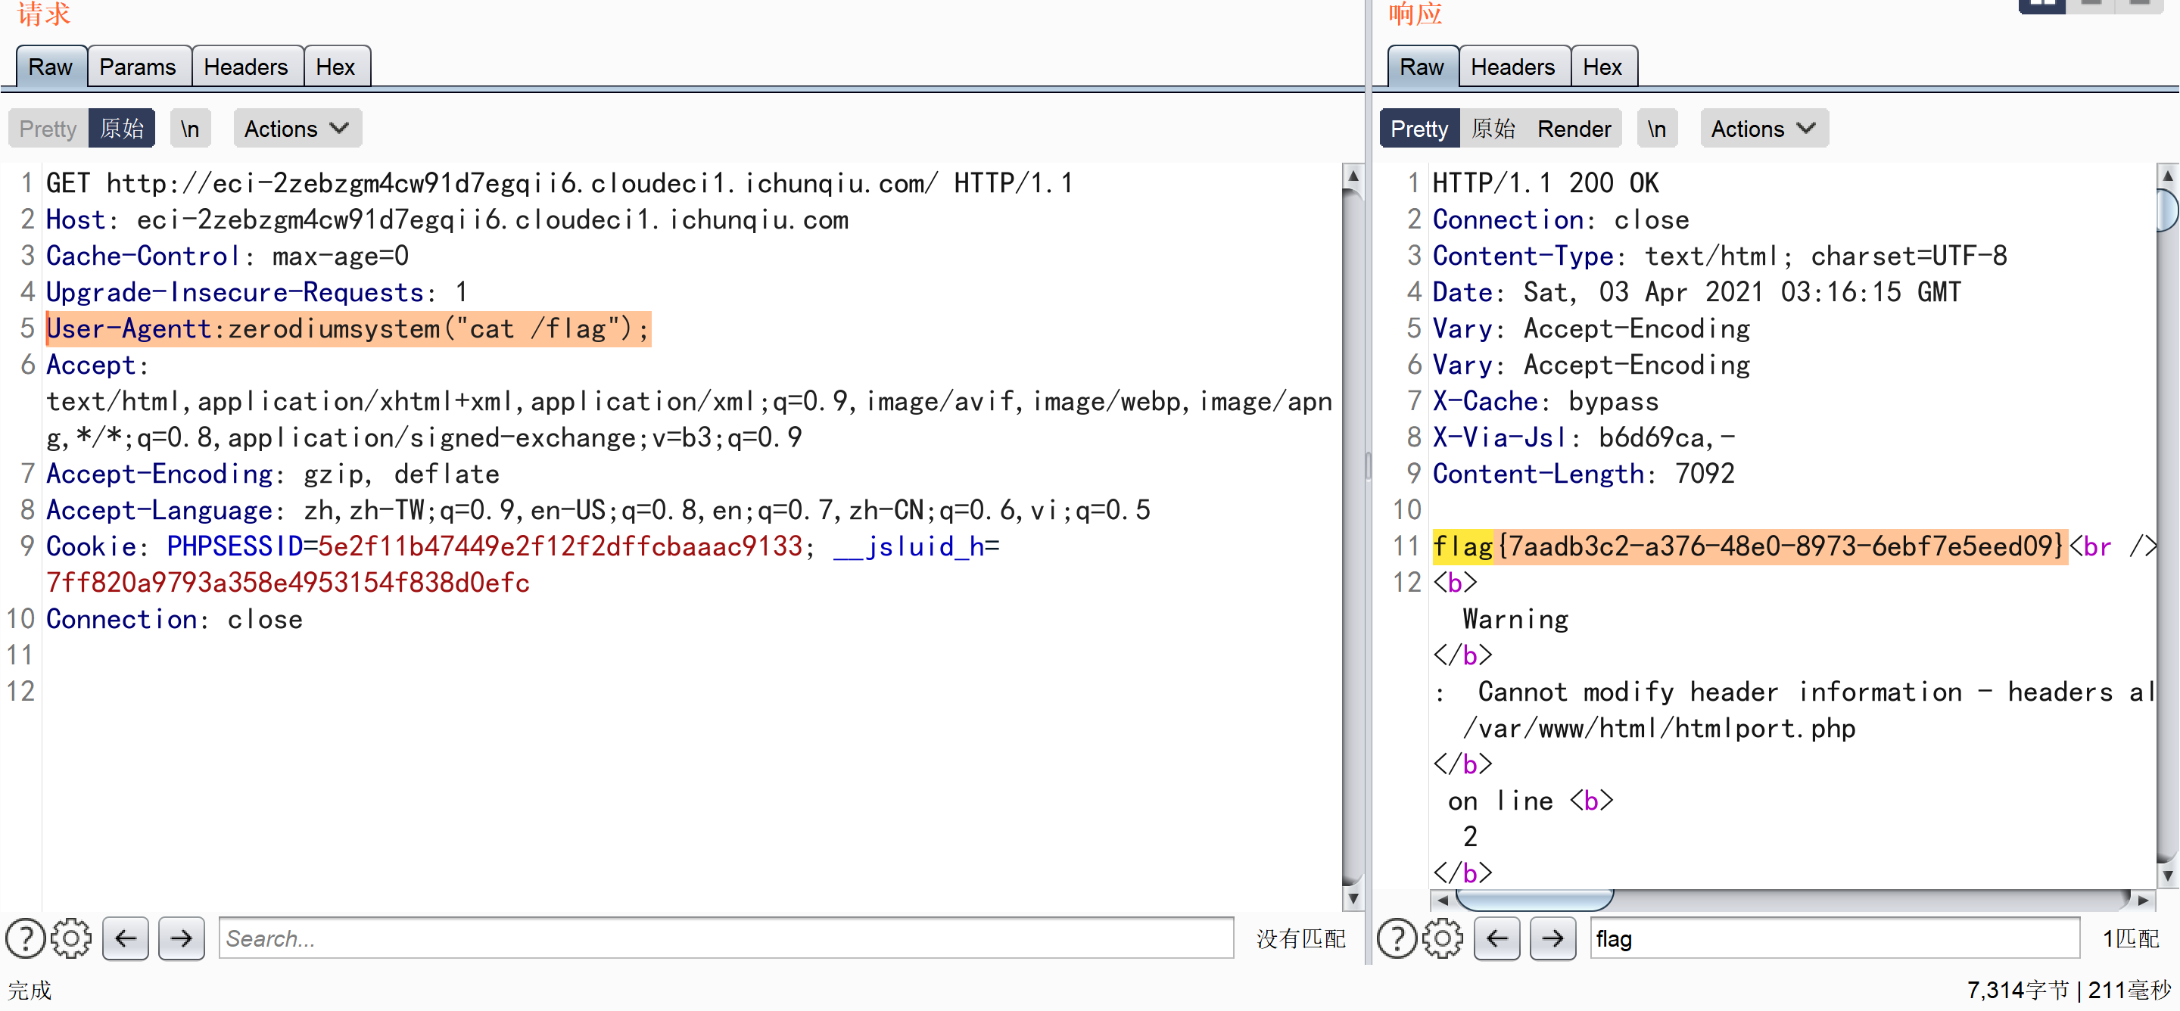Screen dimensions: 2180x1011
Task: Focus the request Search input field
Action: point(724,938)
